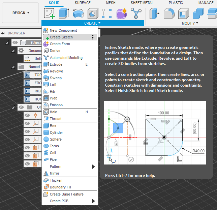Open the DESIGN workspace dropdown
Image resolution: width=217 pixels, height=210 pixels.
(21, 13)
